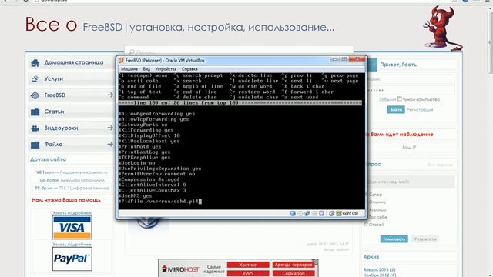Open the Машина menu in VirtualBox
Image resolution: width=493 pixels, height=277 pixels.
(x=129, y=68)
